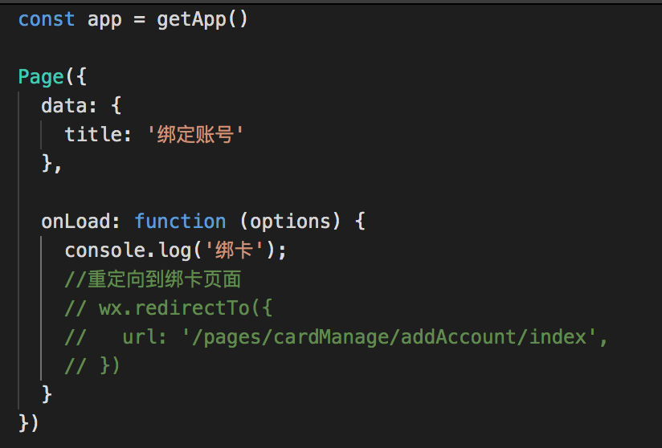The image size is (662, 448).
Task: Click the const keyword on the first line
Action: pyautogui.click(x=47, y=19)
